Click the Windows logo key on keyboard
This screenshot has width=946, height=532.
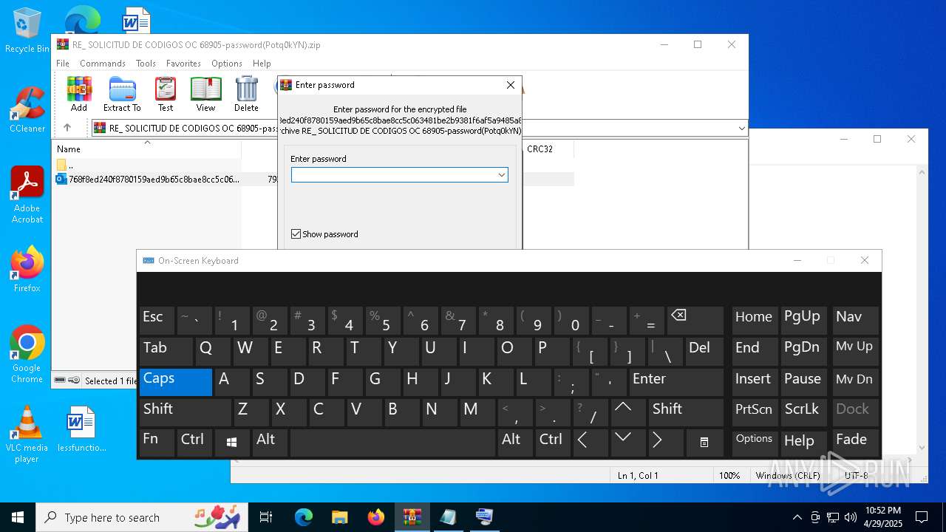[x=232, y=443]
